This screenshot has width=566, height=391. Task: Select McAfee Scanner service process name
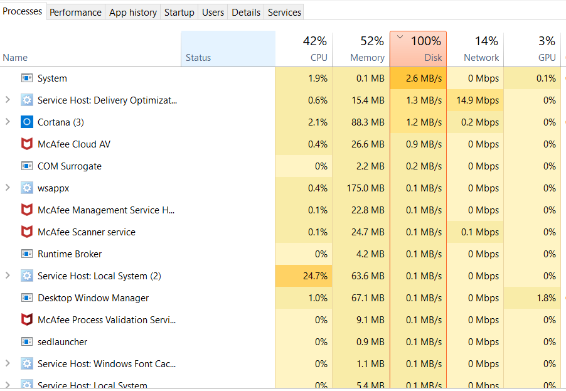pyautogui.click(x=87, y=232)
